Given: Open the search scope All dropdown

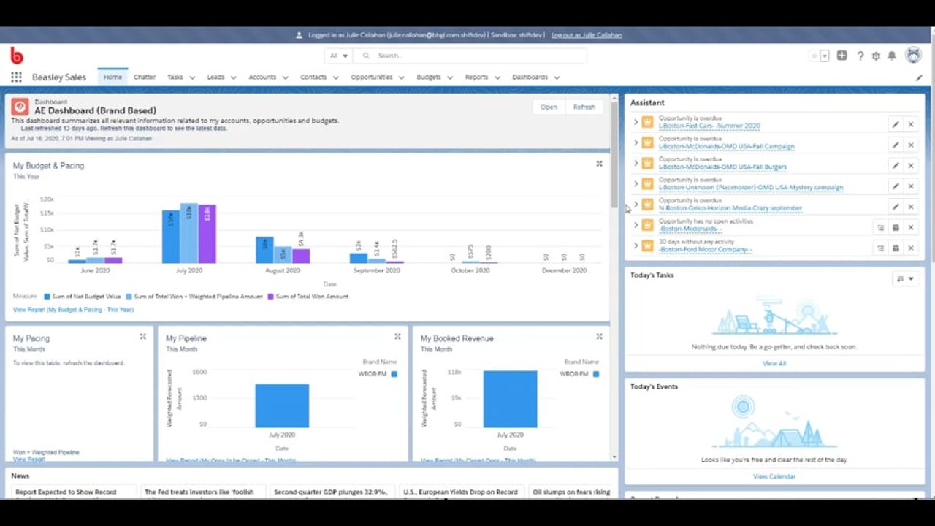Looking at the screenshot, I should [x=339, y=56].
